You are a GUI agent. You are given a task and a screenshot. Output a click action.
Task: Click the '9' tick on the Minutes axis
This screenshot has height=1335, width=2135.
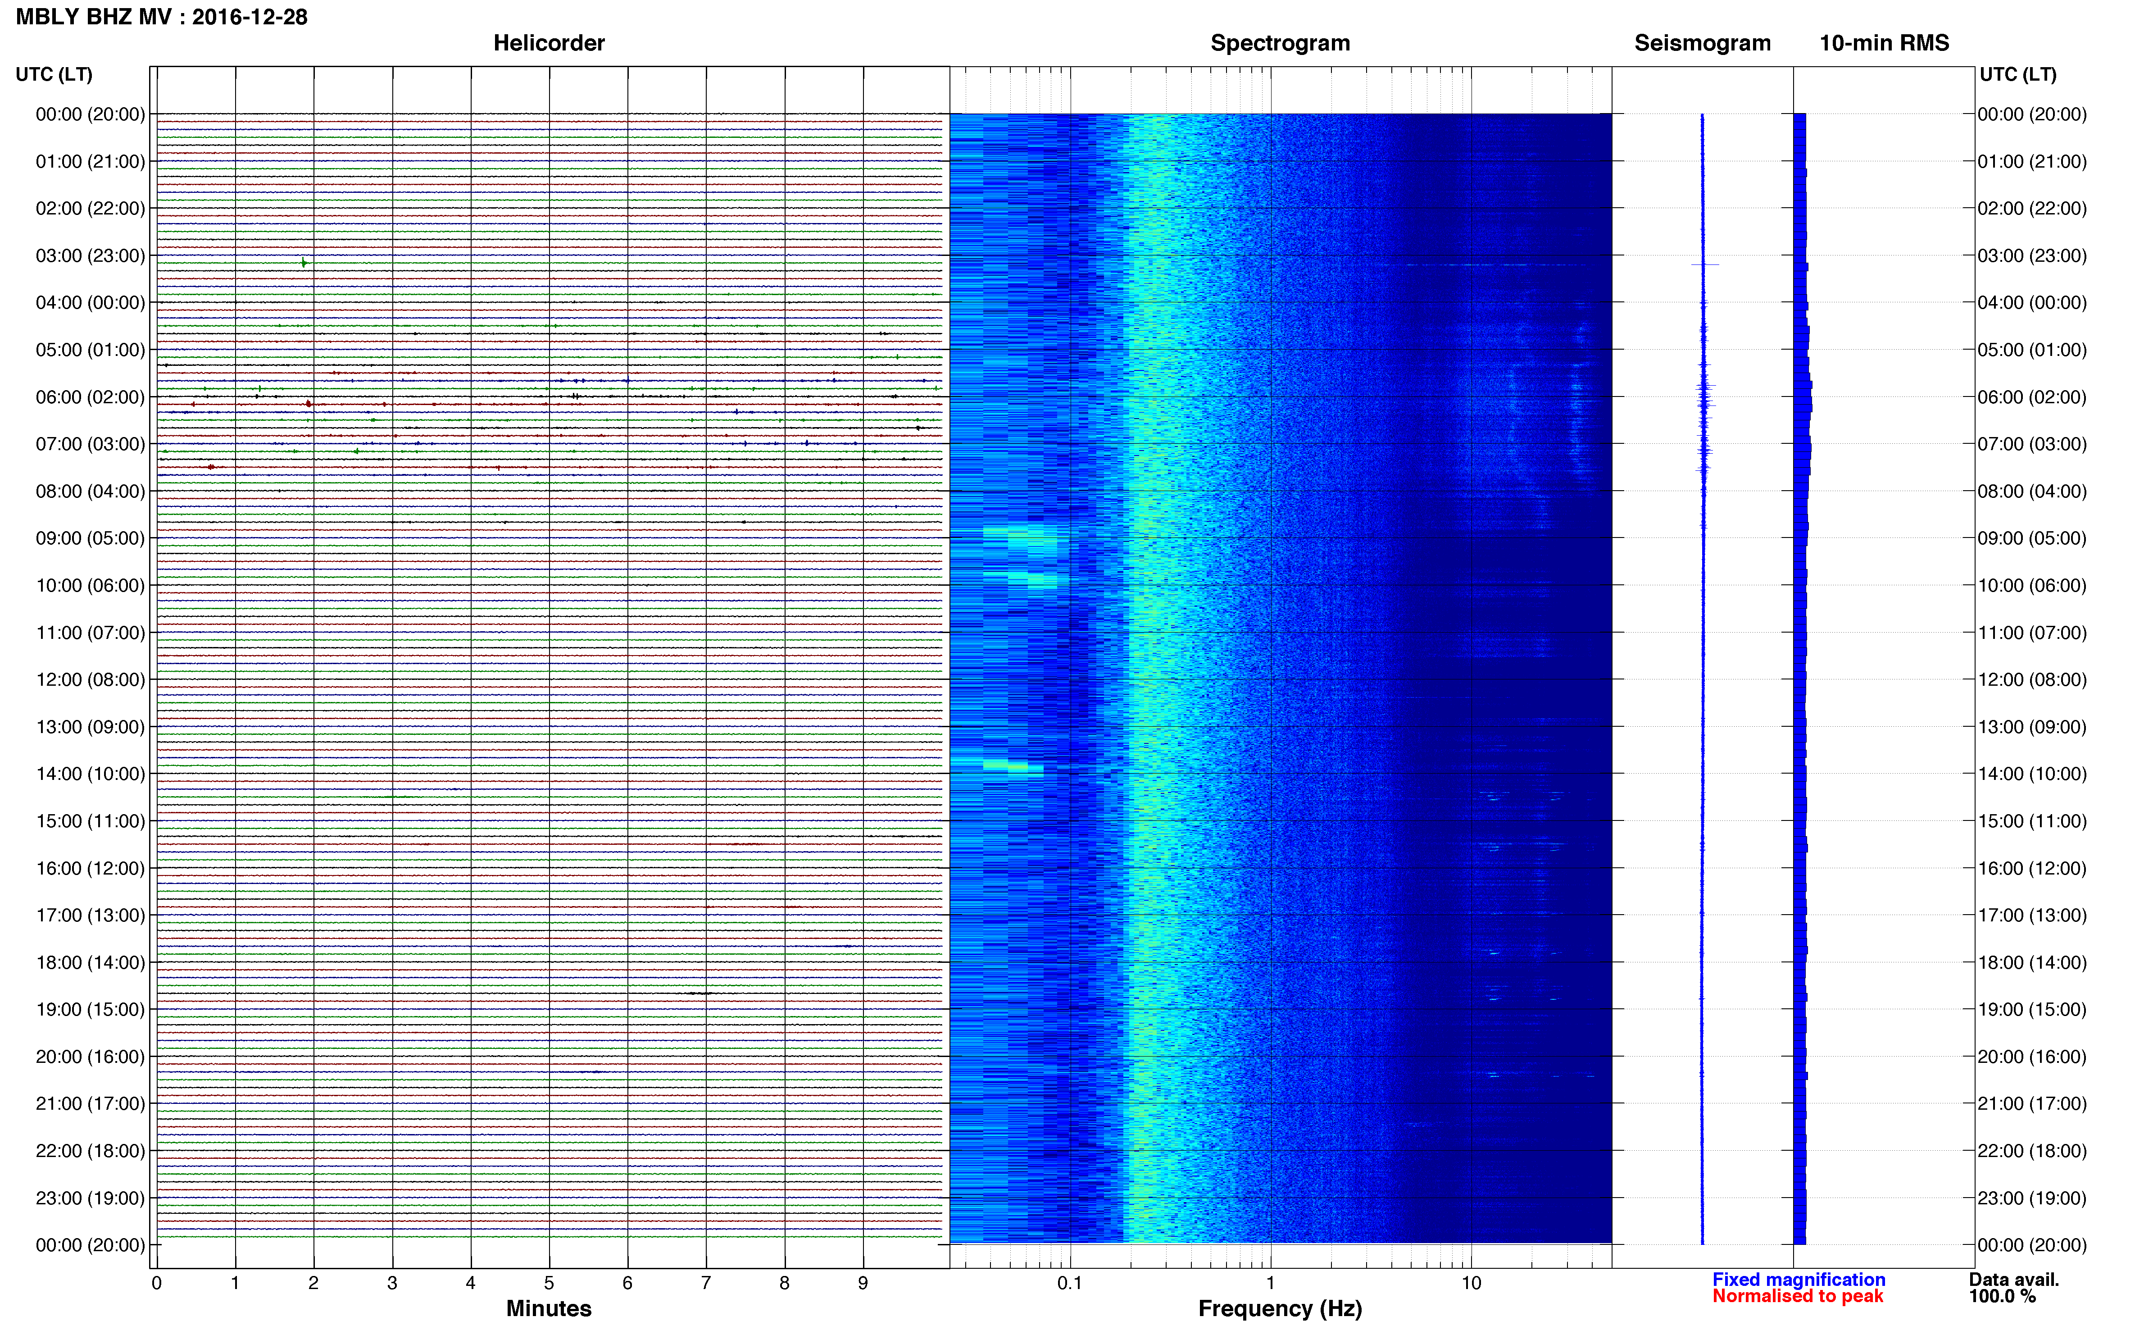click(x=863, y=1283)
